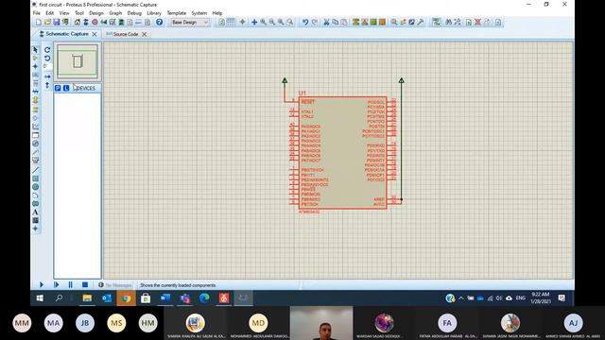605x340 pixels.
Task: Click the Delete Sheet red X icon
Action: [x=477, y=23]
